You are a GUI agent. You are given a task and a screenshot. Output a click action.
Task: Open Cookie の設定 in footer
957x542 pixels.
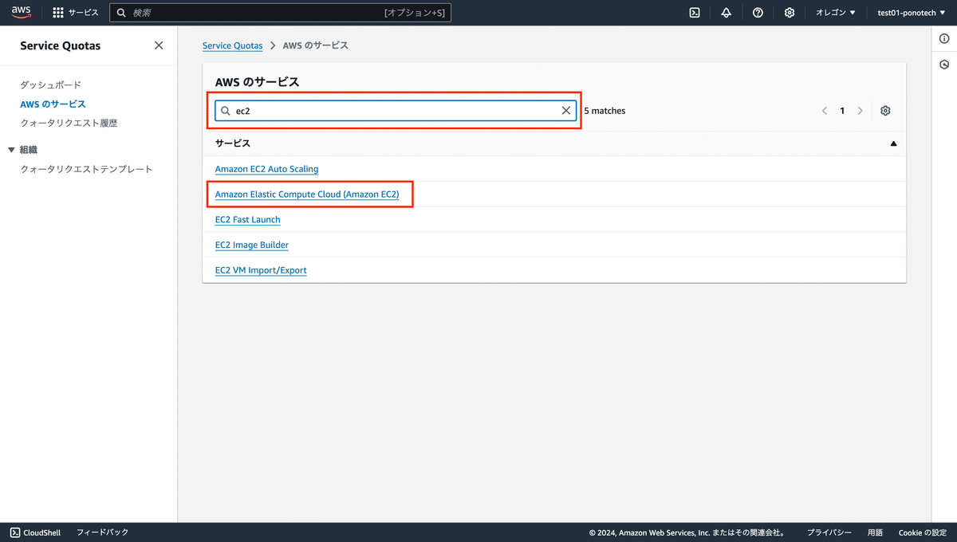tap(922, 532)
